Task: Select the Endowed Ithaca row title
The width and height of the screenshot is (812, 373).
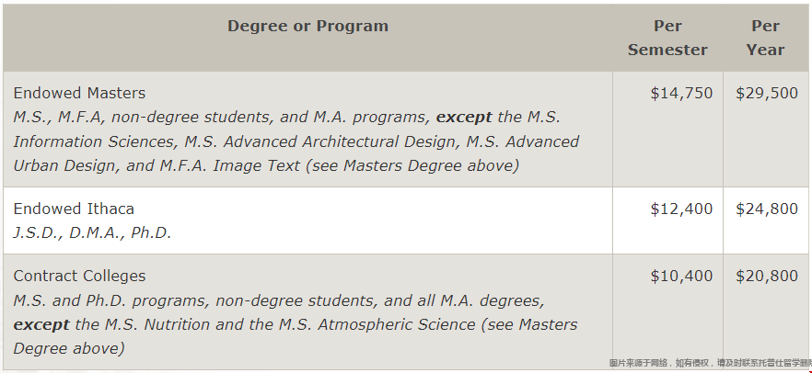Action: click(74, 209)
